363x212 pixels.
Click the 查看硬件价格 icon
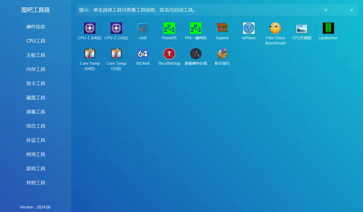click(196, 54)
